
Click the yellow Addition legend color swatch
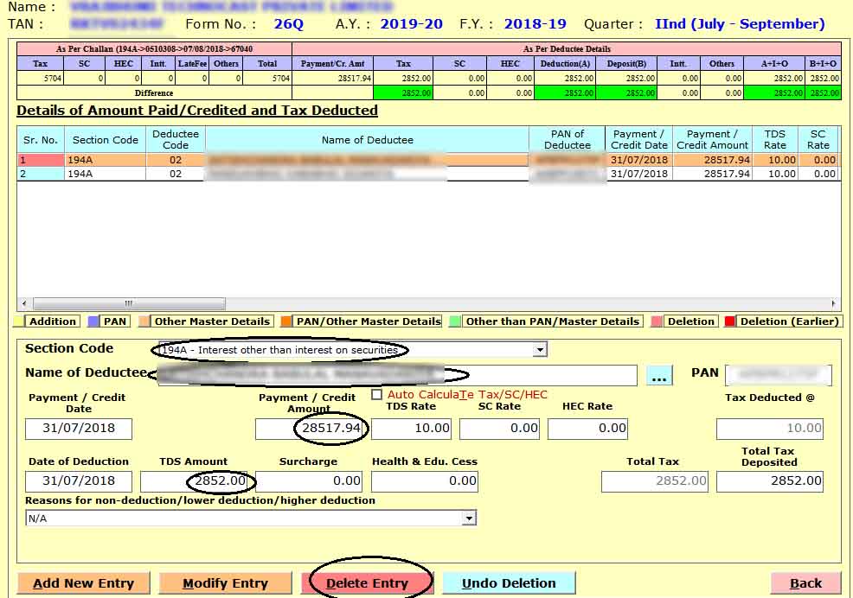pos(19,321)
